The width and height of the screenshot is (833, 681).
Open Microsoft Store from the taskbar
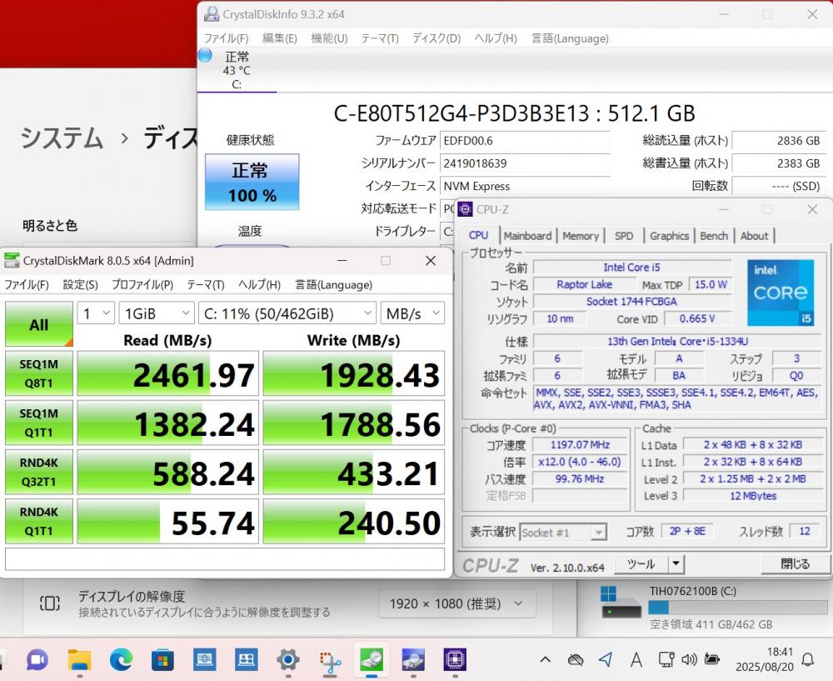(x=162, y=660)
